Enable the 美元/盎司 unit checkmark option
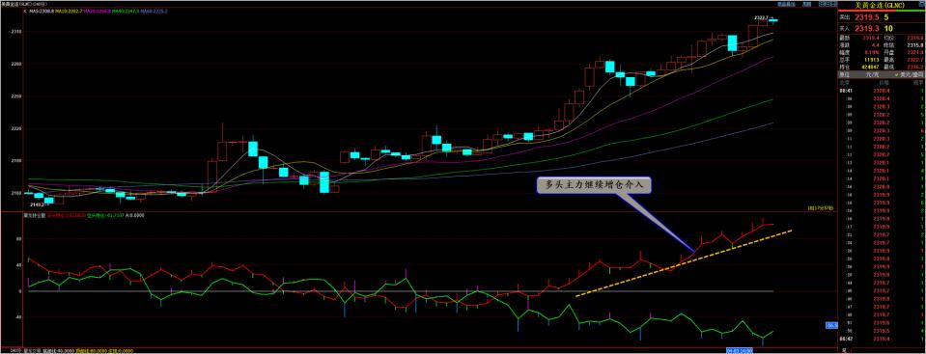926x354 pixels. (910, 75)
